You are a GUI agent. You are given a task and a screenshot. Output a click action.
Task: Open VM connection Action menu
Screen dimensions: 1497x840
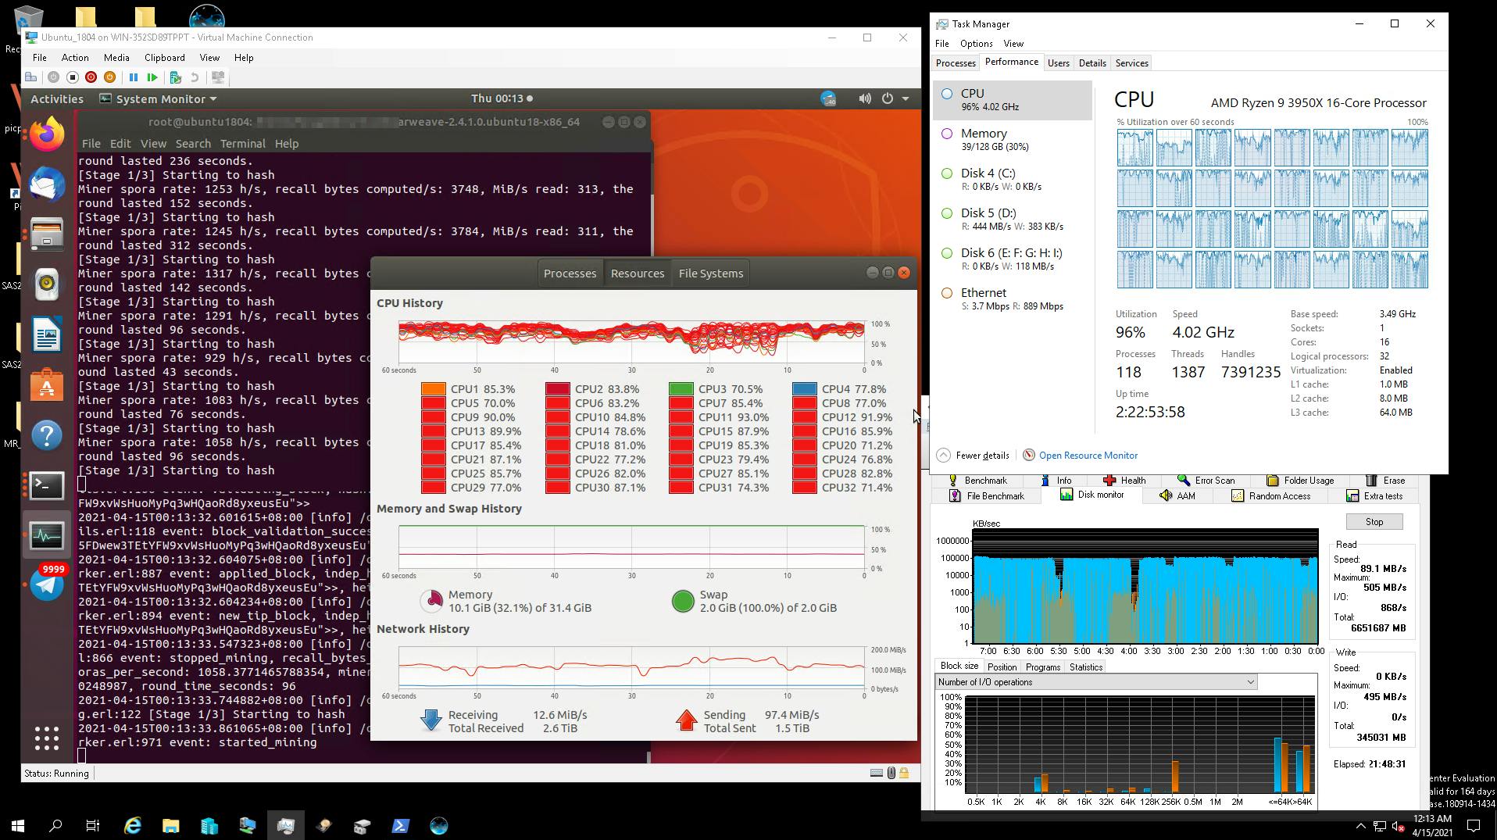[x=75, y=58]
